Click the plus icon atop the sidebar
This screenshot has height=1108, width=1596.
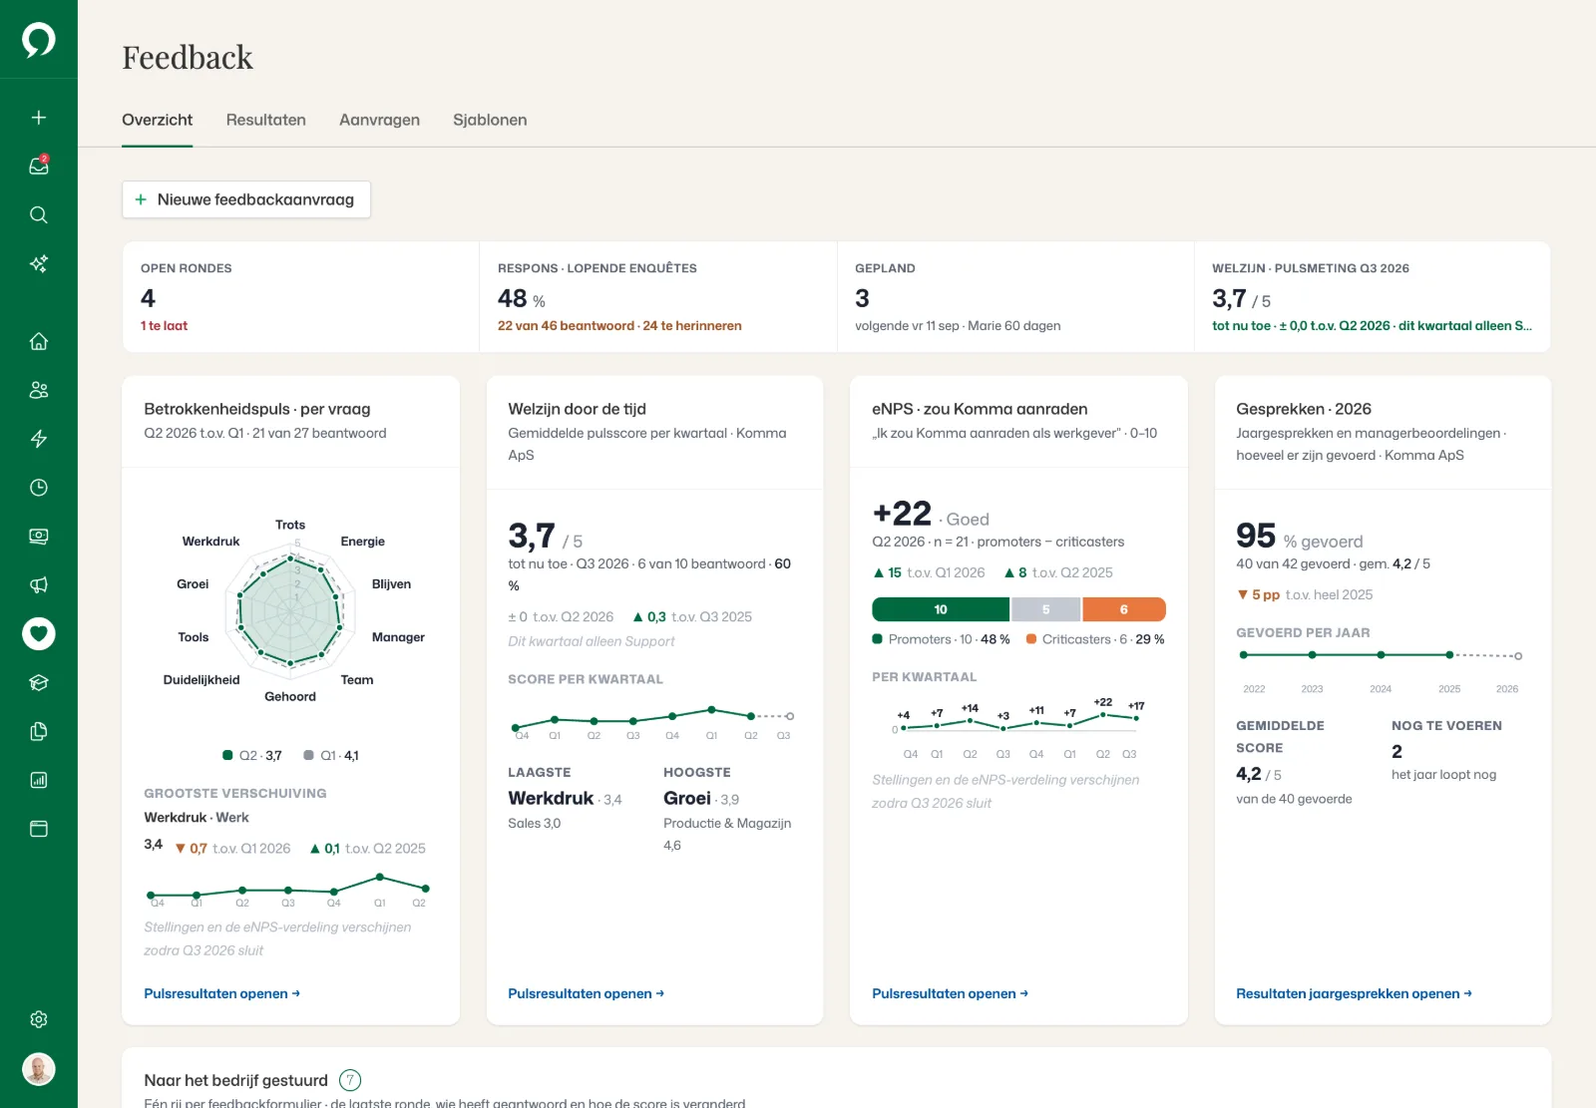pyautogui.click(x=39, y=118)
